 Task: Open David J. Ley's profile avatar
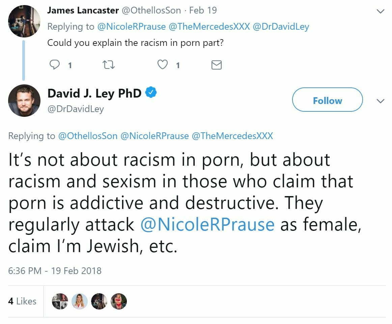[x=24, y=101]
